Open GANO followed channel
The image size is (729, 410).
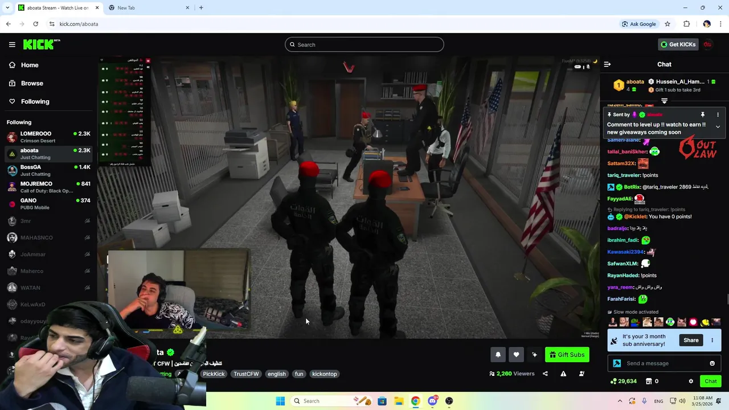[48, 204]
